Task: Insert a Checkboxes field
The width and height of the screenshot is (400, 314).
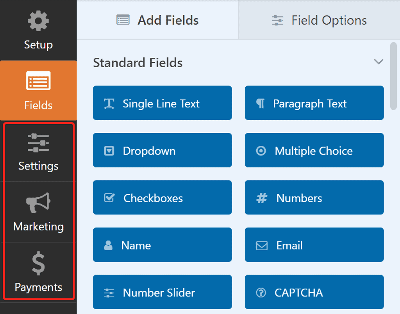Action: tap(162, 198)
